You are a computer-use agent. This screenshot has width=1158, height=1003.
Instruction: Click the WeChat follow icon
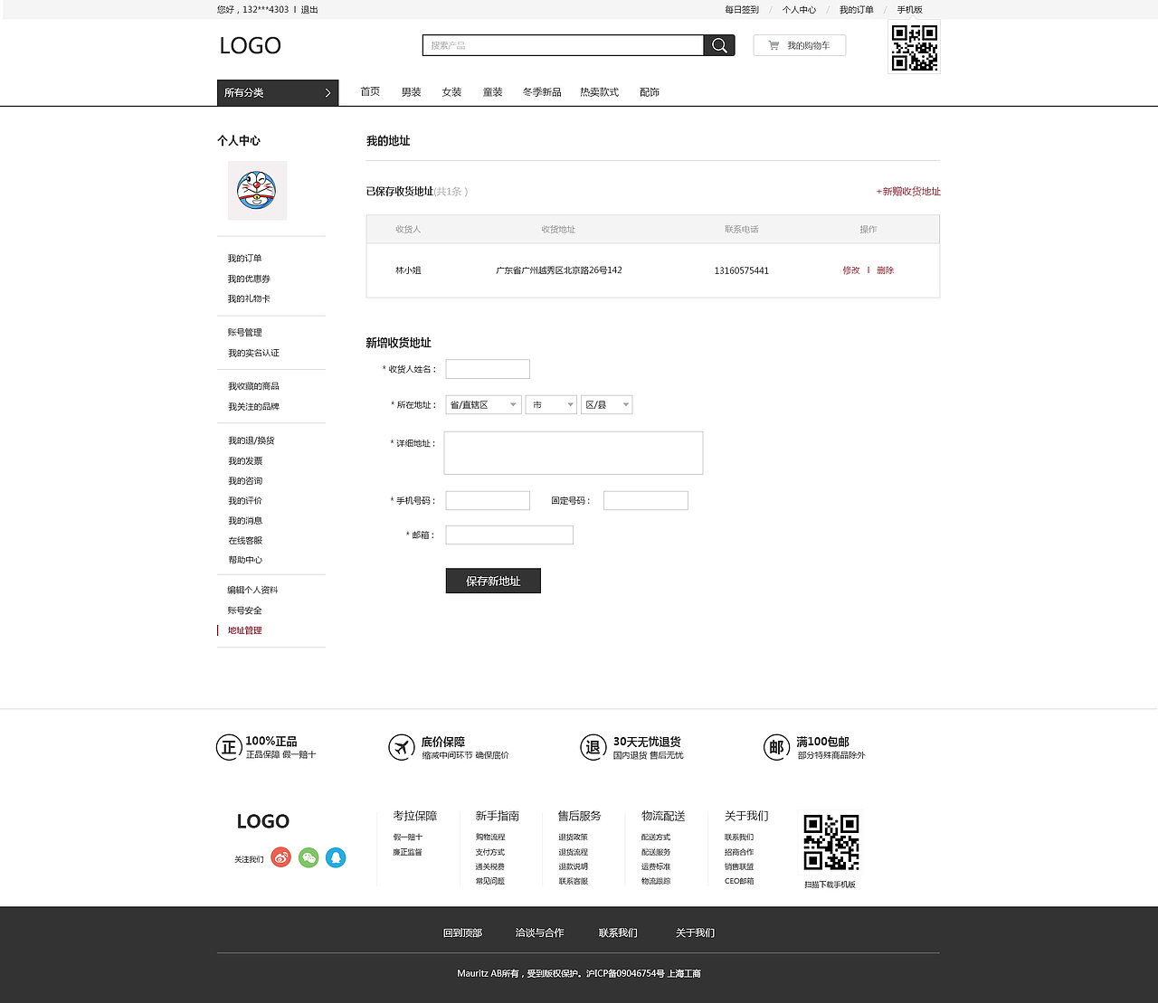pyautogui.click(x=308, y=857)
